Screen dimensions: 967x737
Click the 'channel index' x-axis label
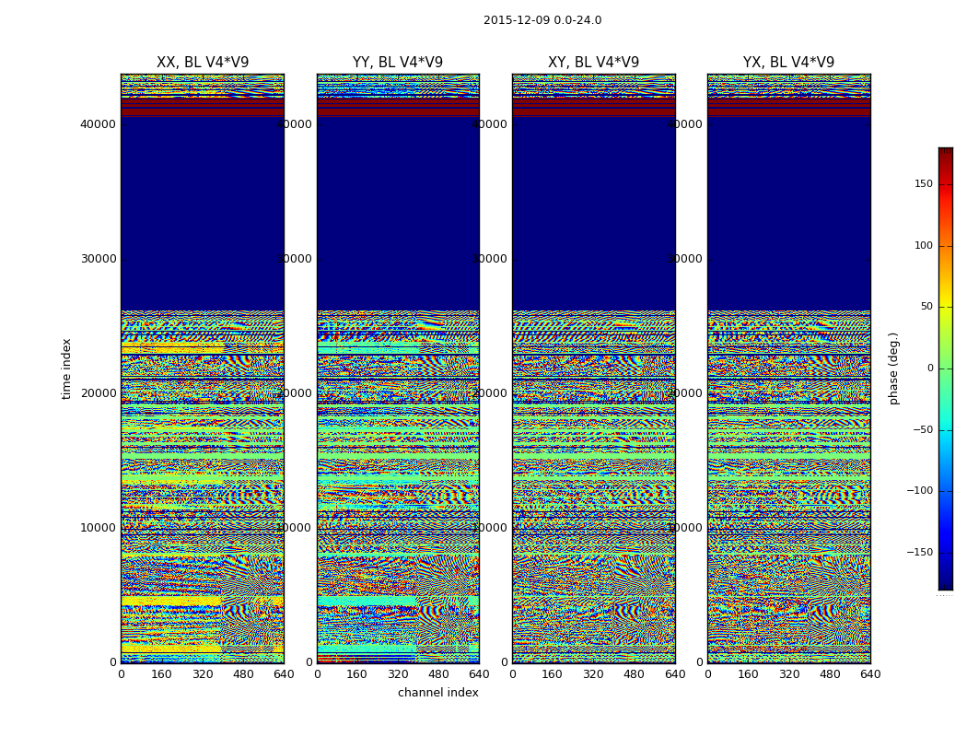click(437, 693)
